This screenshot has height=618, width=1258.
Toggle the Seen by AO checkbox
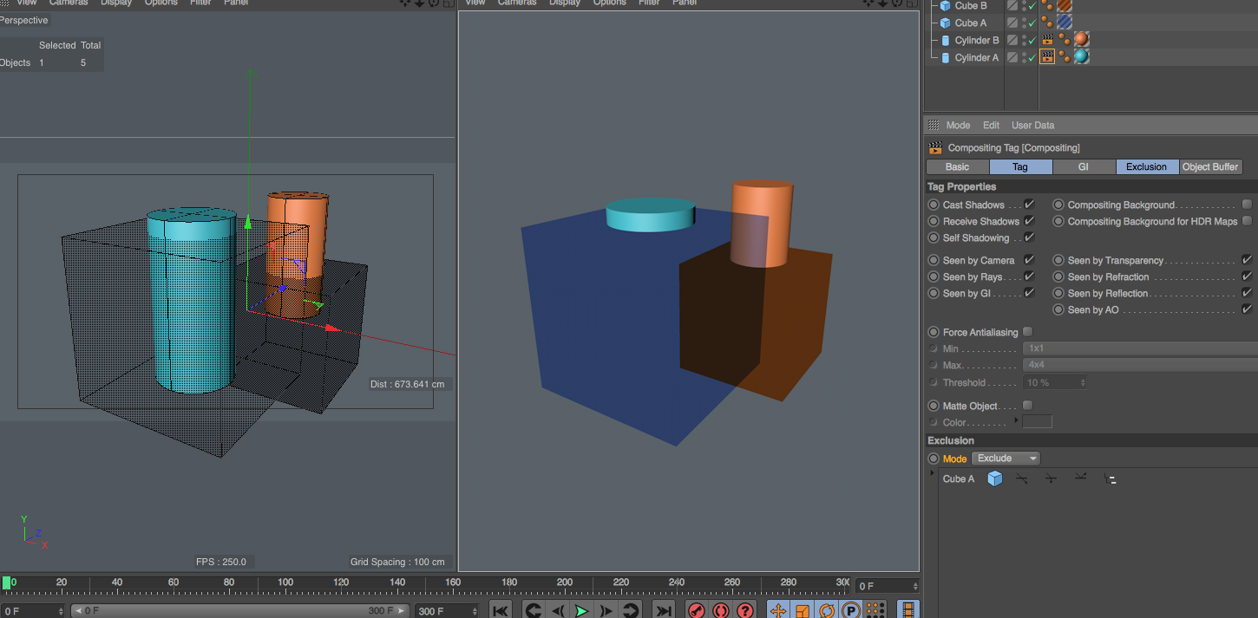1247,309
